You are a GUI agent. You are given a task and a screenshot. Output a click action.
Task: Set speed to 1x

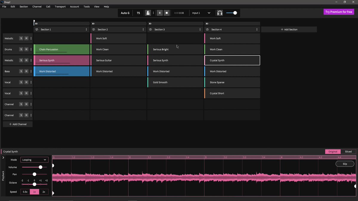point(34,192)
